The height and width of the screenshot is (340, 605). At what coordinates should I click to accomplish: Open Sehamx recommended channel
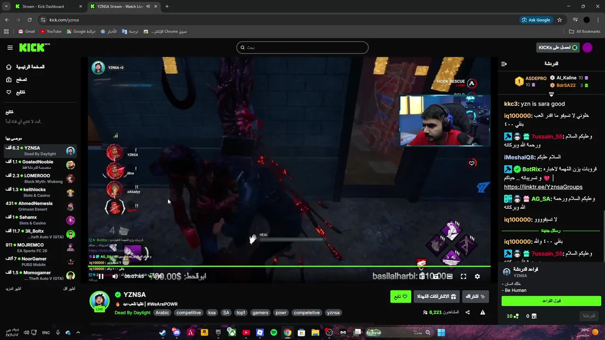(x=40, y=220)
